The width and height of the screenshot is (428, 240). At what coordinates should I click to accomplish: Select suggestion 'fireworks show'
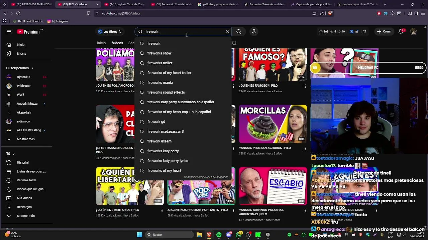(183, 53)
